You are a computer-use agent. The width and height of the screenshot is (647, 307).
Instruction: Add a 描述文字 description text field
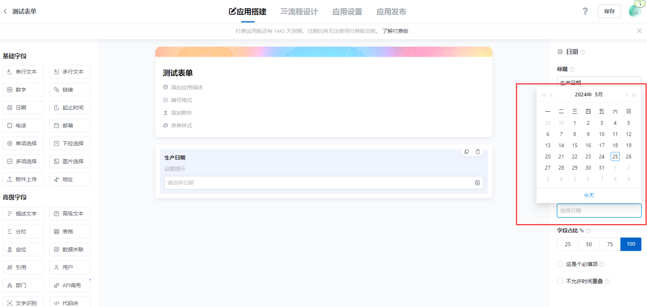(23, 214)
